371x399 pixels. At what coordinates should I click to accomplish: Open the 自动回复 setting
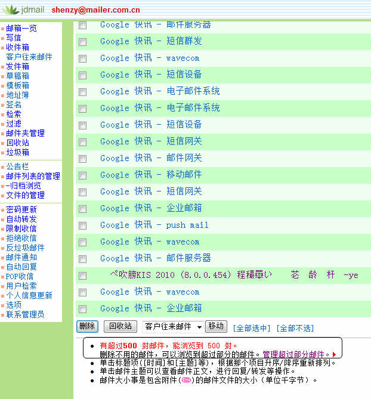click(21, 267)
